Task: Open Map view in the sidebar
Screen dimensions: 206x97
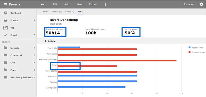Action: [12, 28]
